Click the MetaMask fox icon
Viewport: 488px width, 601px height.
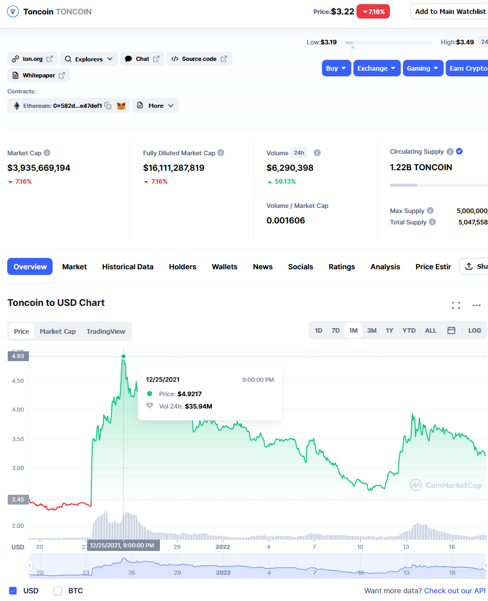[x=121, y=106]
